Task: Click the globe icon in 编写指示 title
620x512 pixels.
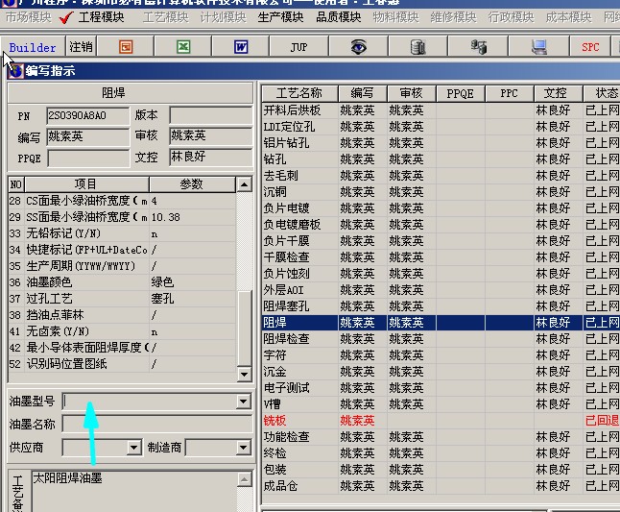Action: tap(15, 71)
